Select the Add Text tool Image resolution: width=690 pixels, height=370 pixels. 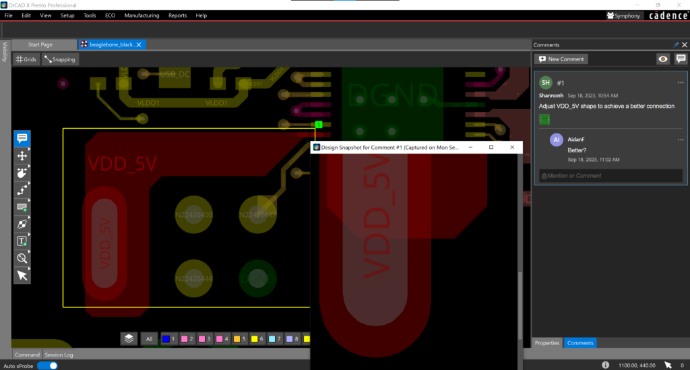(x=22, y=241)
